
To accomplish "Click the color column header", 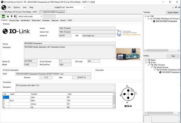I will [x=90, y=94].
